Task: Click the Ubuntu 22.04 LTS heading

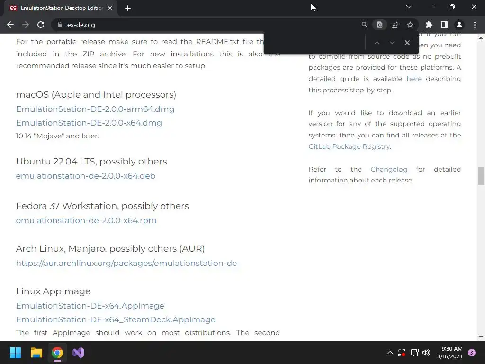Action: [x=91, y=162]
